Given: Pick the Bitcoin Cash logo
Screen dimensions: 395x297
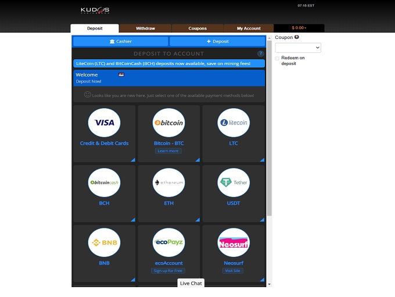Looking at the screenshot, I should (x=105, y=183).
